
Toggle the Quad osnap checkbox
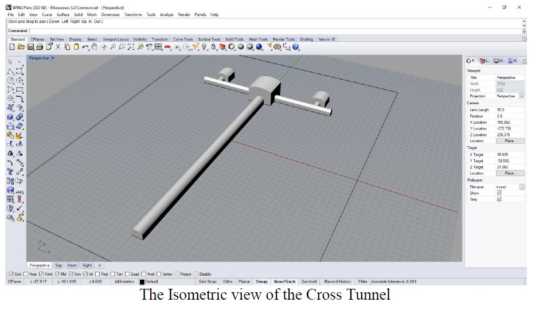127,274
